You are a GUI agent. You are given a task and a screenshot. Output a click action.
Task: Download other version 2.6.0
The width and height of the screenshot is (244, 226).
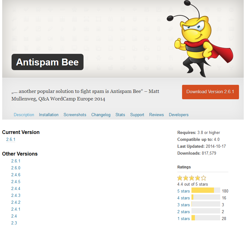tap(16, 168)
